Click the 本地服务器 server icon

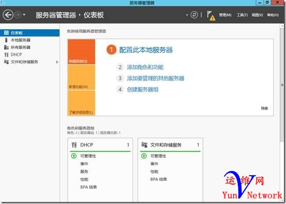pos(6,40)
